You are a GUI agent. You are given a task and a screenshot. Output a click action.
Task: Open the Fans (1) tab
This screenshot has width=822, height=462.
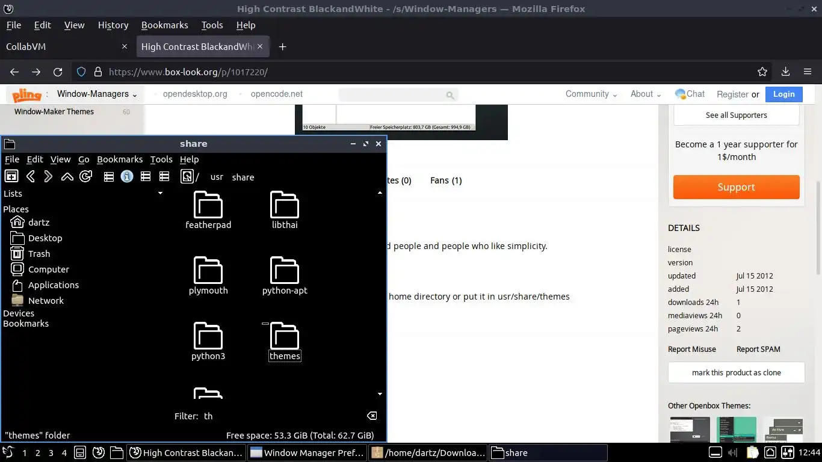446,180
